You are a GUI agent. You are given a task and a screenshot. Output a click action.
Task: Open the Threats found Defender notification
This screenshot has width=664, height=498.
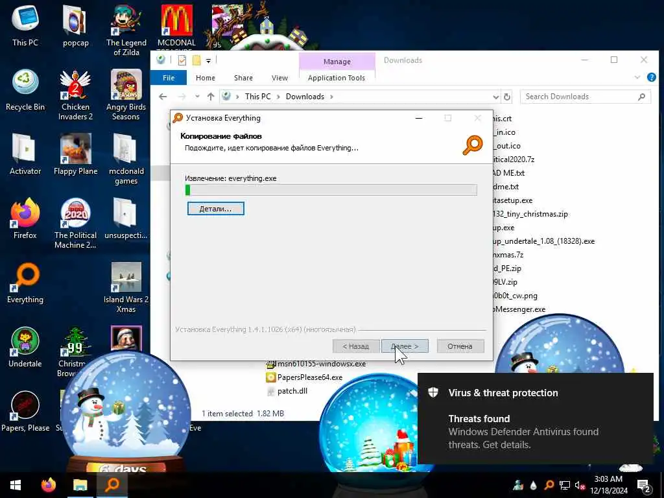(x=535, y=418)
